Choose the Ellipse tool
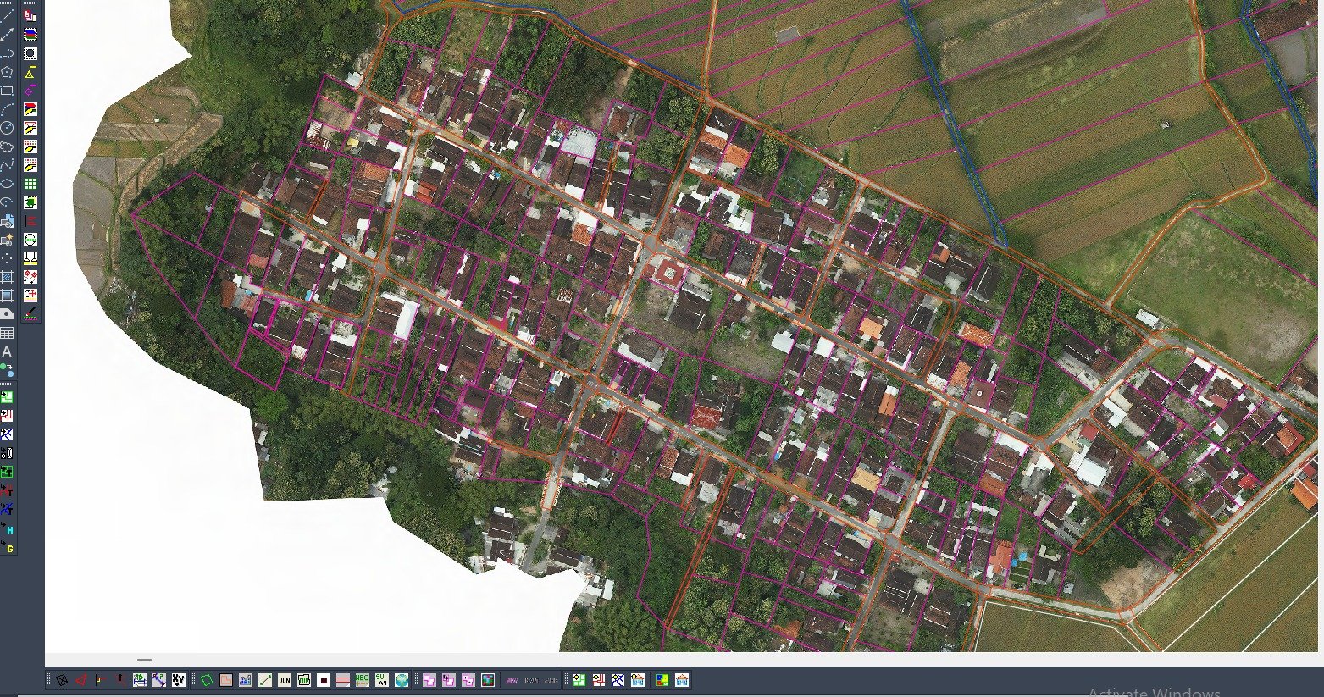Viewport: 1324px width, 697px height. 7,184
